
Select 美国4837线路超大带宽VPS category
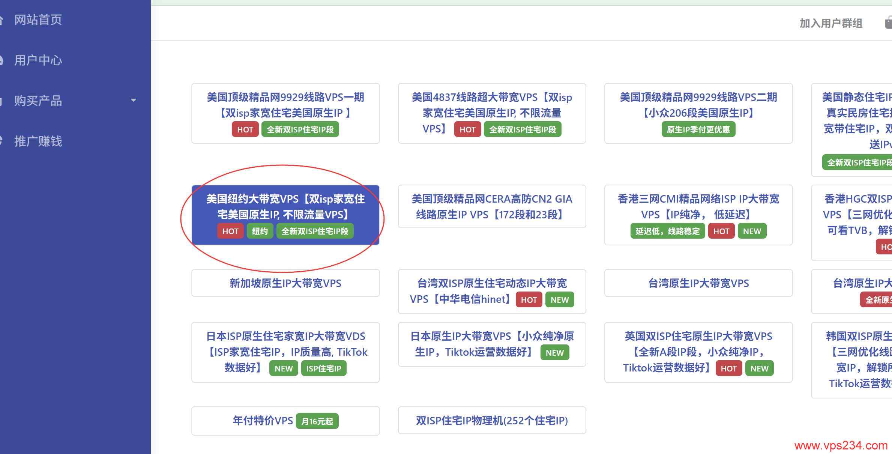(x=492, y=113)
